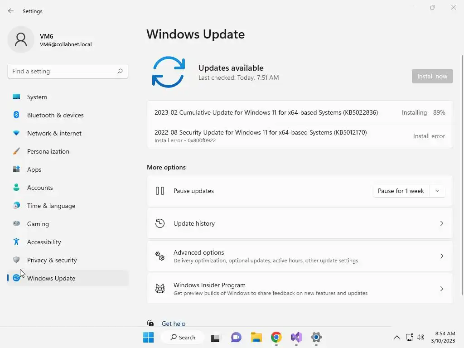This screenshot has height=348, width=464.
Task: Click the Get help headset icon
Action: (x=150, y=323)
